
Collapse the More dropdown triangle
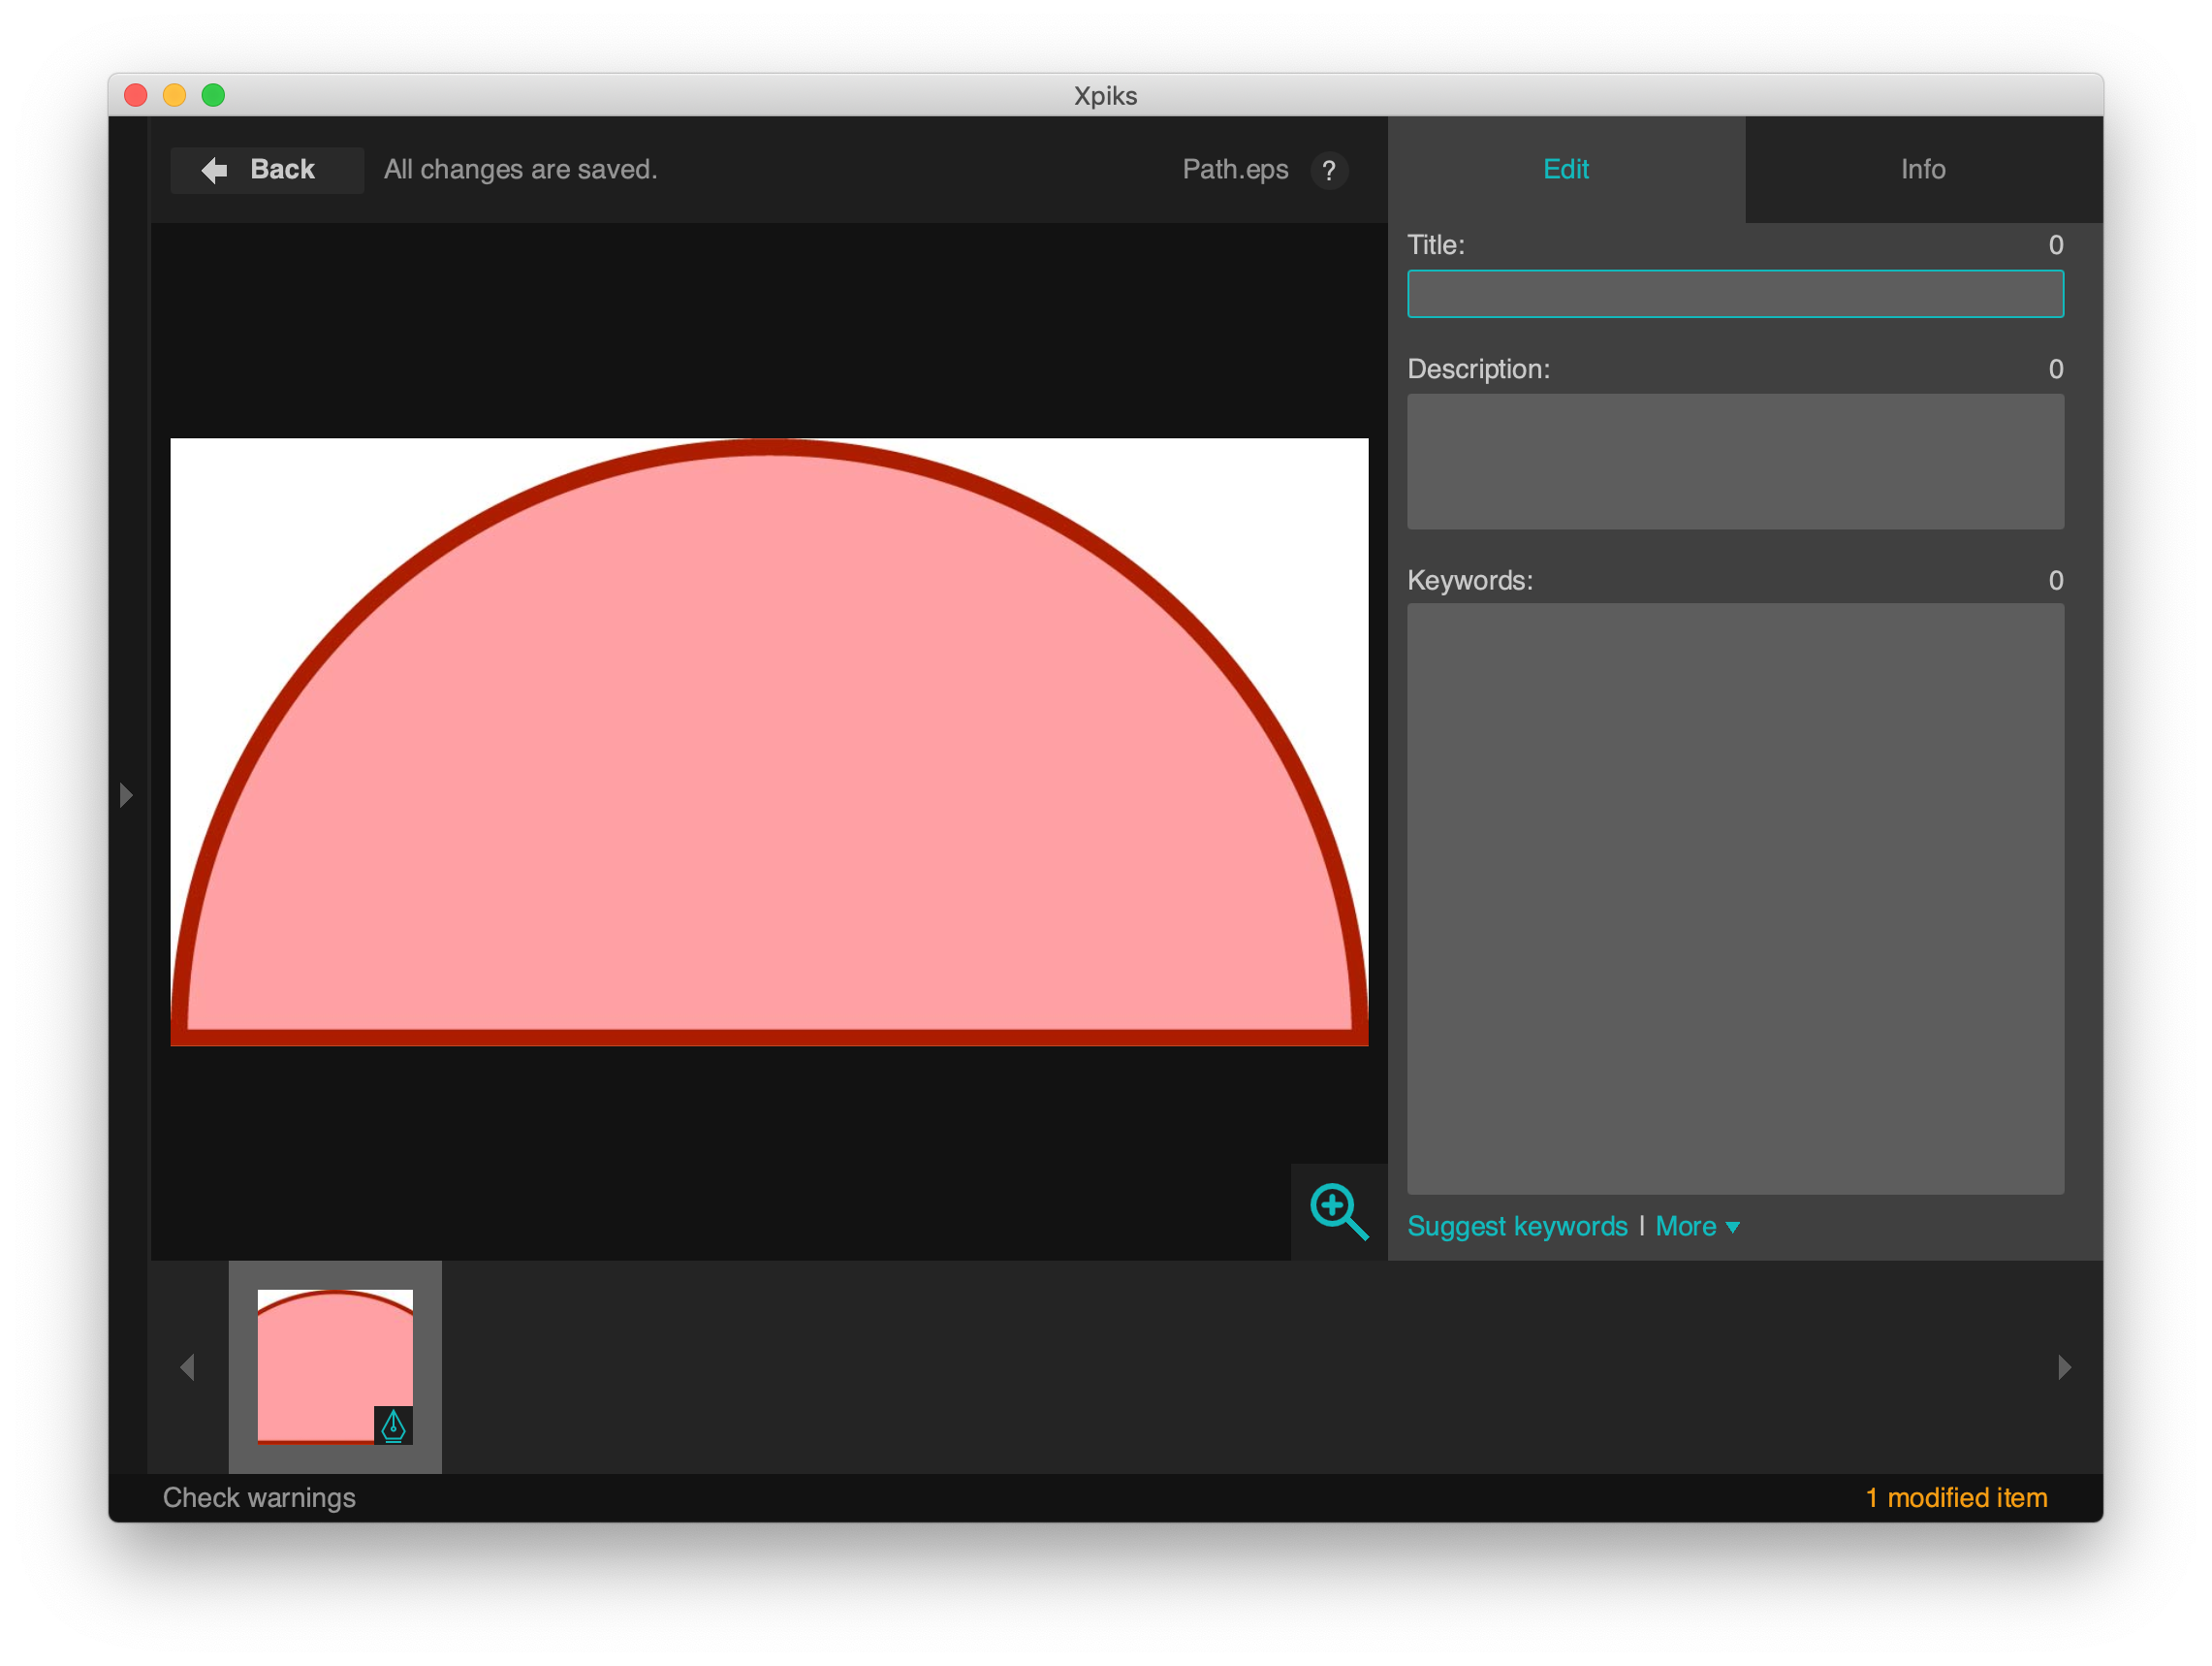[x=1733, y=1228]
